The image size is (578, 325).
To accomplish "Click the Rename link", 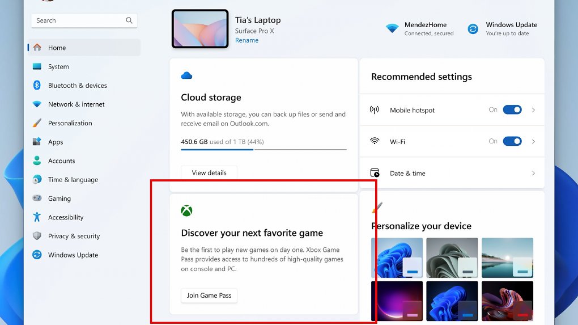I will click(246, 40).
